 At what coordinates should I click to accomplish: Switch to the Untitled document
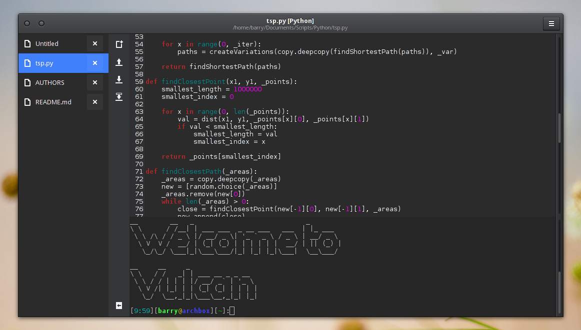tap(63, 43)
